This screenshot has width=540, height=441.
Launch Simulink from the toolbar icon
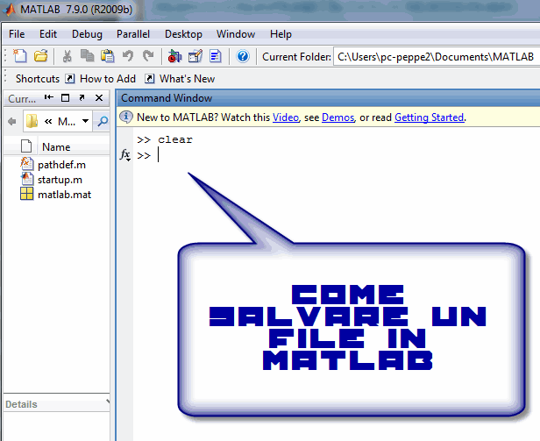(174, 56)
